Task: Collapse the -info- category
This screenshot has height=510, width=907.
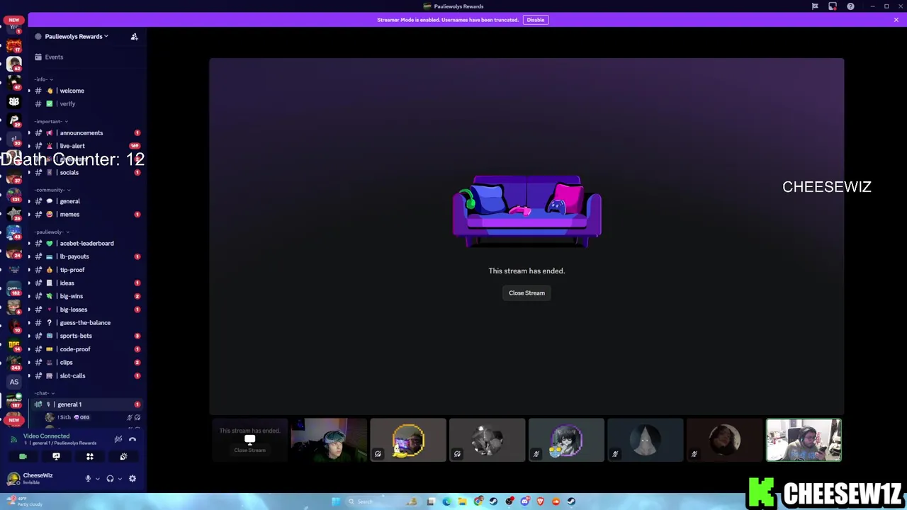Action: (44, 79)
